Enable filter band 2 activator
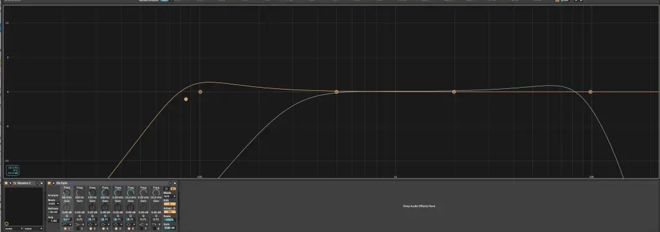660x232 pixels. pos(78,229)
